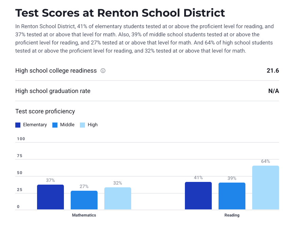Toggle the Middle legend label
294x225 pixels.
pos(67,125)
